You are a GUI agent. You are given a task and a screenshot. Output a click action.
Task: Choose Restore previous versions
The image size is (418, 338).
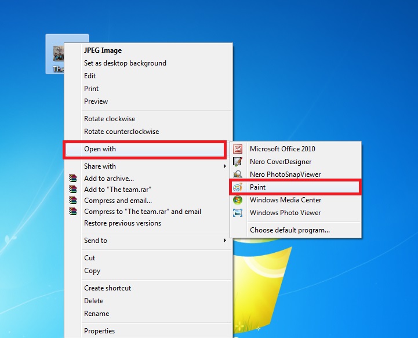click(122, 223)
